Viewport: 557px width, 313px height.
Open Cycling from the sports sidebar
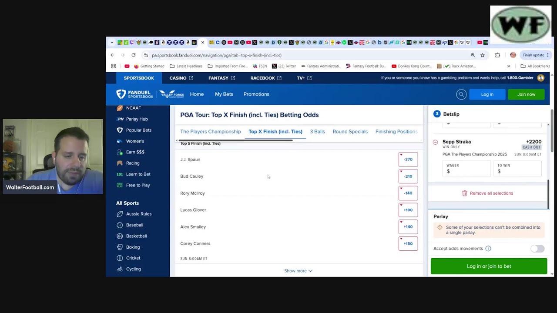(133, 269)
